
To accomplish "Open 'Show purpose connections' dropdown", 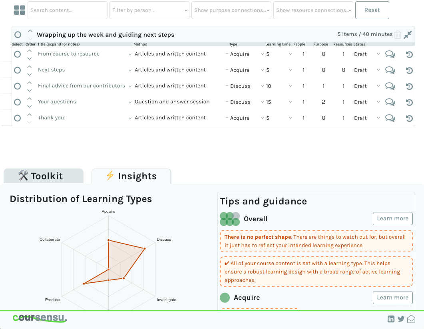I will point(231,10).
